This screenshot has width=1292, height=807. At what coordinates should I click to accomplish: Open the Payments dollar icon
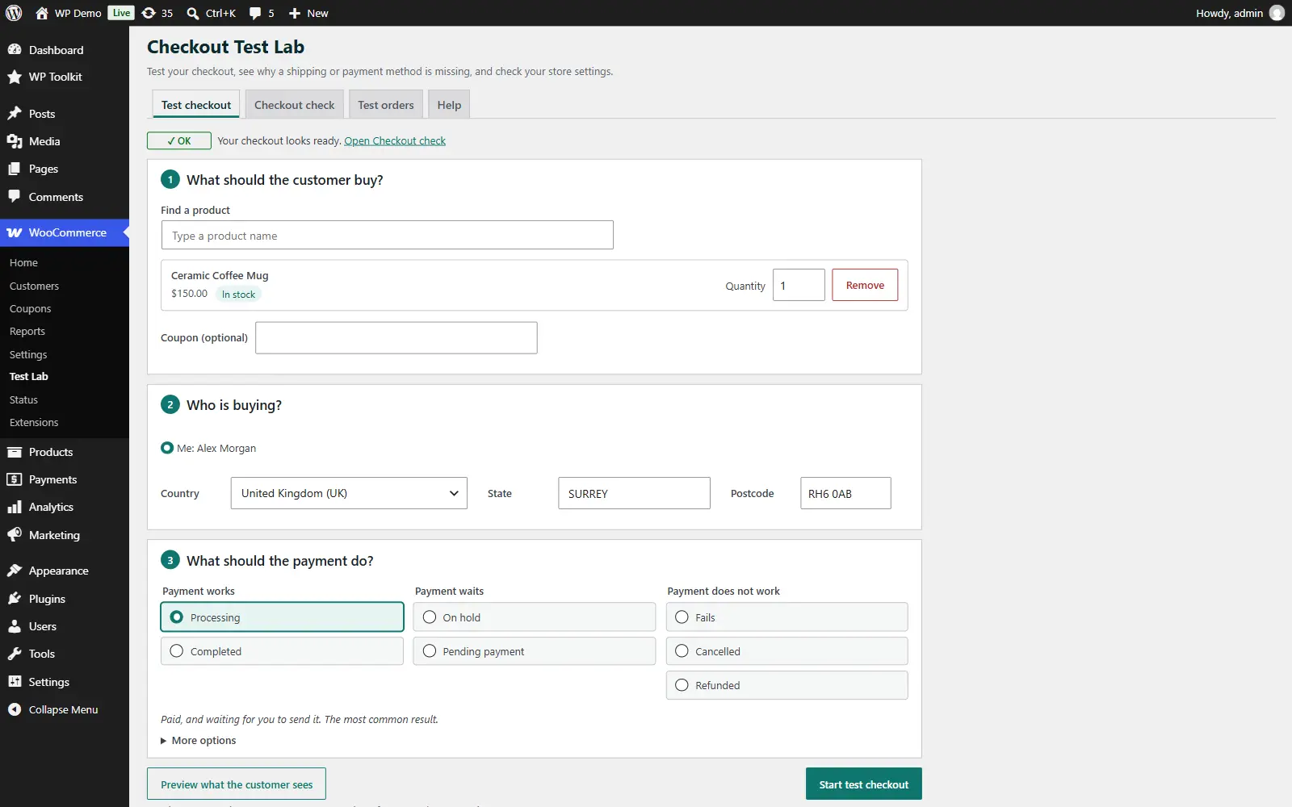click(x=15, y=479)
